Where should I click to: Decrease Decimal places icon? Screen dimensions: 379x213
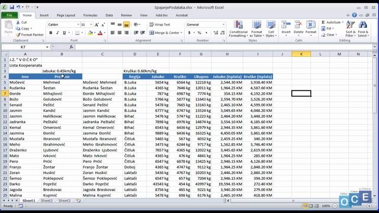[223, 33]
